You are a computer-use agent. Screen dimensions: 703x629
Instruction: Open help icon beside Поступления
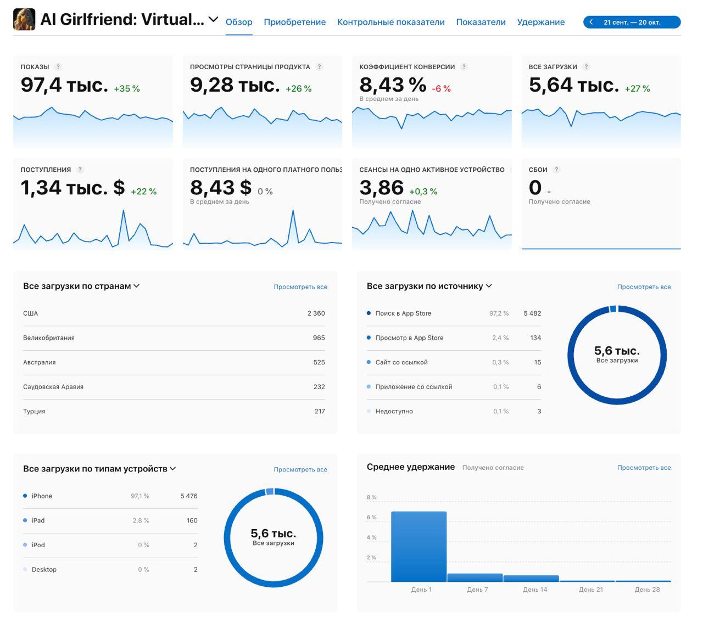coord(80,170)
